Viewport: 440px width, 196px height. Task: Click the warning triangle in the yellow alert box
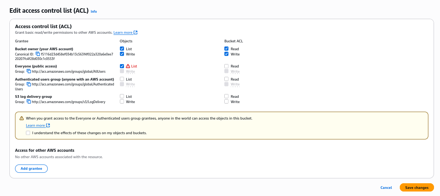(x=22, y=118)
